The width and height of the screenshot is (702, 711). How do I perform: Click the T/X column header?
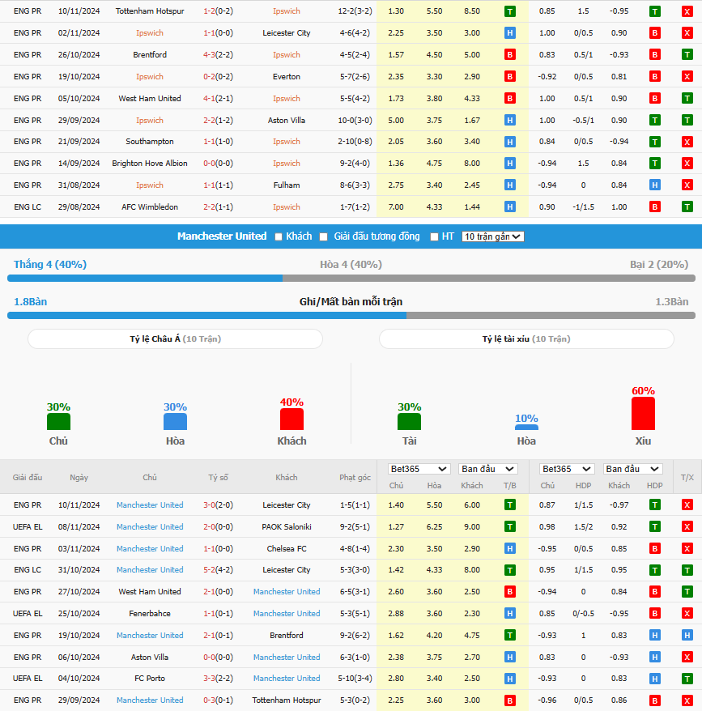pyautogui.click(x=687, y=477)
